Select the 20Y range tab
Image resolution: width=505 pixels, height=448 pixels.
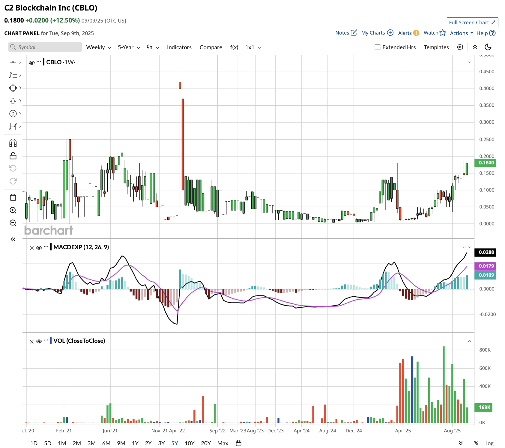pyautogui.click(x=206, y=443)
